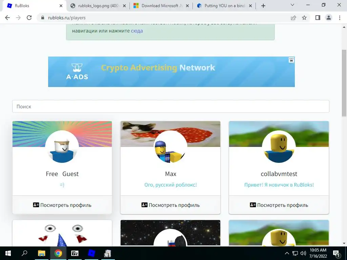The image size is (347, 260).
Task: View Max's profile button
Action: tap(170, 205)
